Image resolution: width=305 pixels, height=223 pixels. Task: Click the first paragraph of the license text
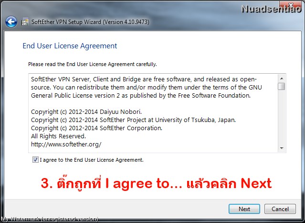coord(147,88)
